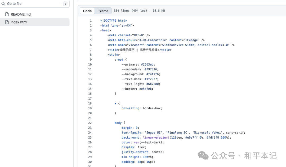286x167 pixels.
Task: Click the meta http-equiv X-UA-Compatible line
Action: [x=156, y=40]
